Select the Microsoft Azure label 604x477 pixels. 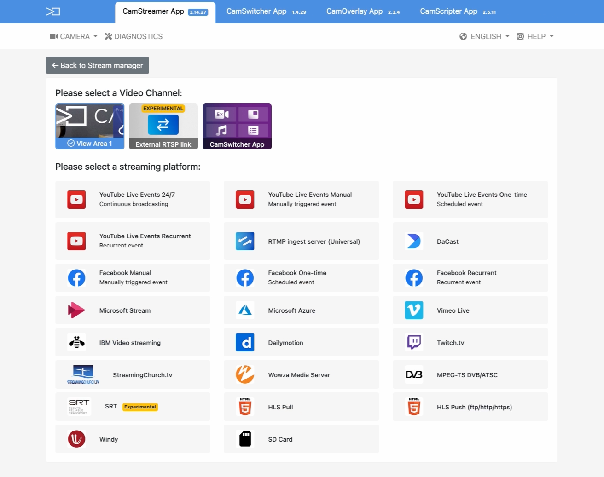click(x=292, y=310)
